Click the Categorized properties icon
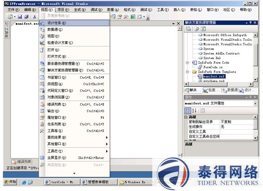Image resolution: width=263 pixels, height=191 pixels. pos(187,110)
